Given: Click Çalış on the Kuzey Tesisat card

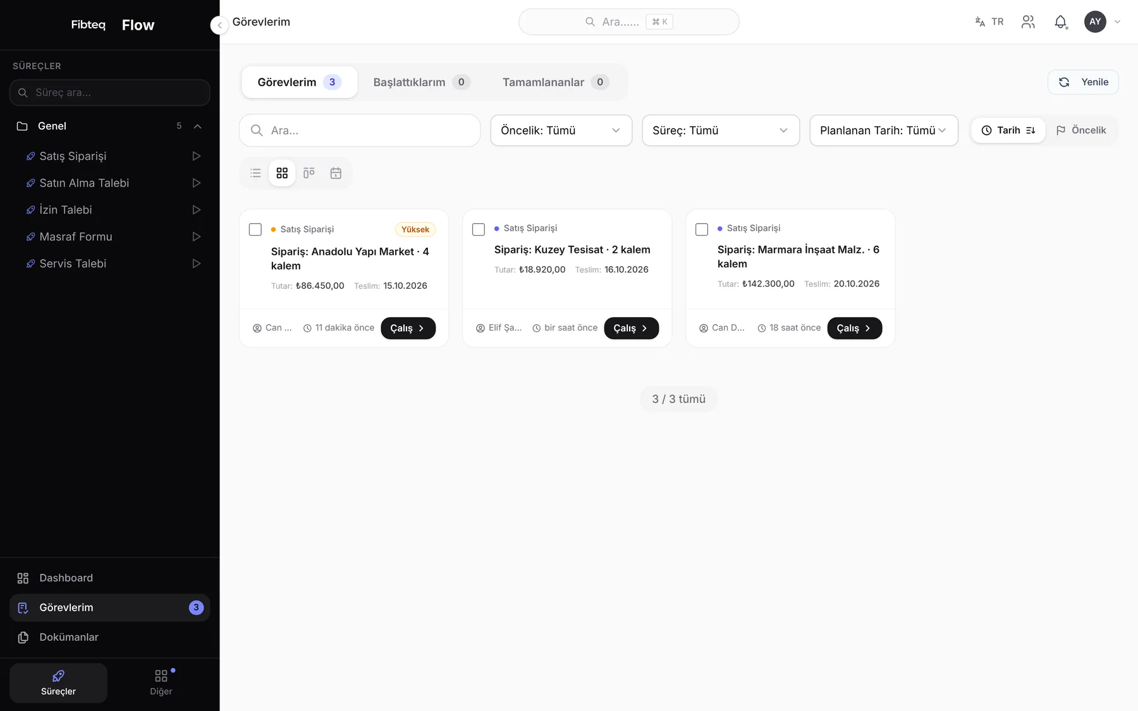Looking at the screenshot, I should (631, 328).
